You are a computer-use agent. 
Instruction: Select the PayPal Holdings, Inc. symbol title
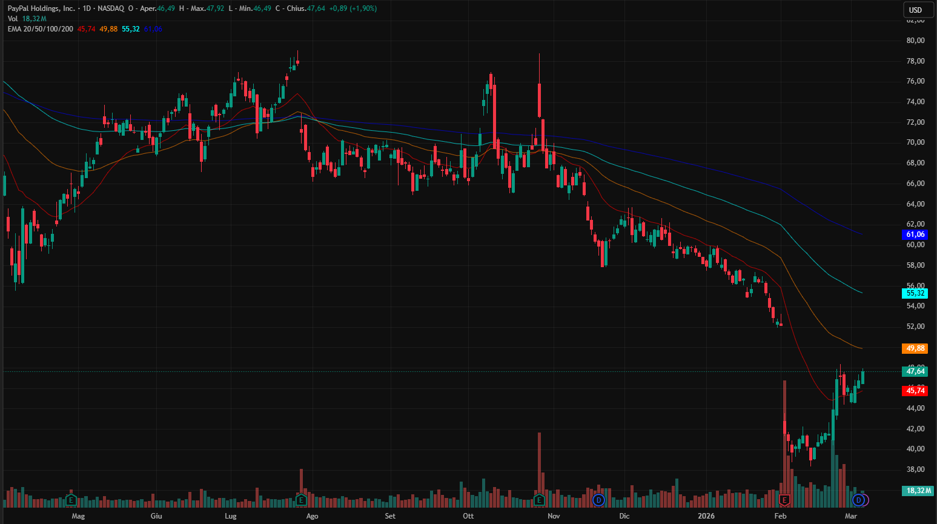tap(42, 8)
